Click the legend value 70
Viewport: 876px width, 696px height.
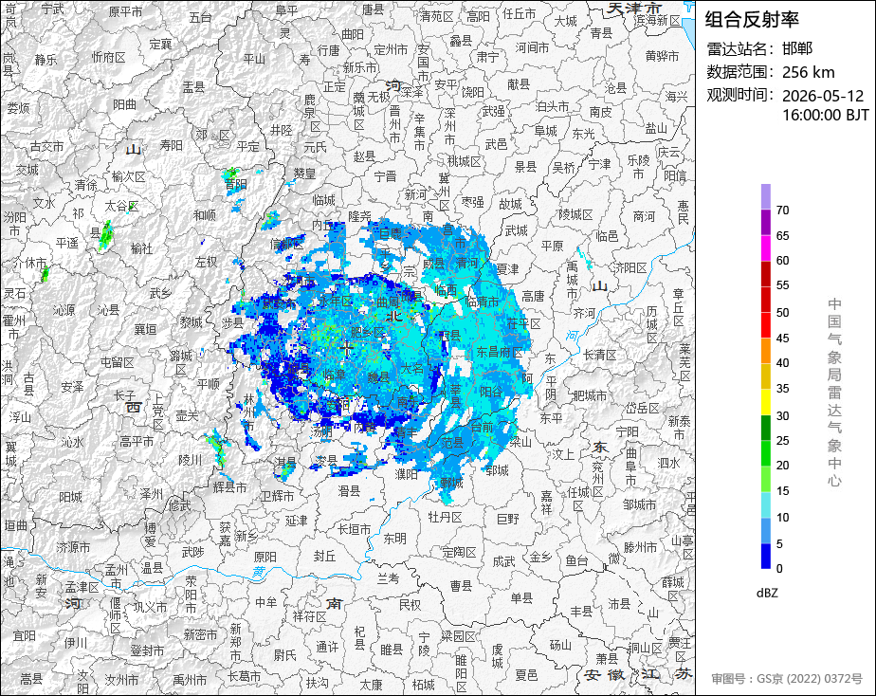tap(783, 211)
